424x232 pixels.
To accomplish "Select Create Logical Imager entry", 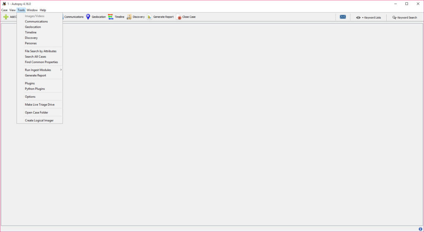I will (x=40, y=120).
